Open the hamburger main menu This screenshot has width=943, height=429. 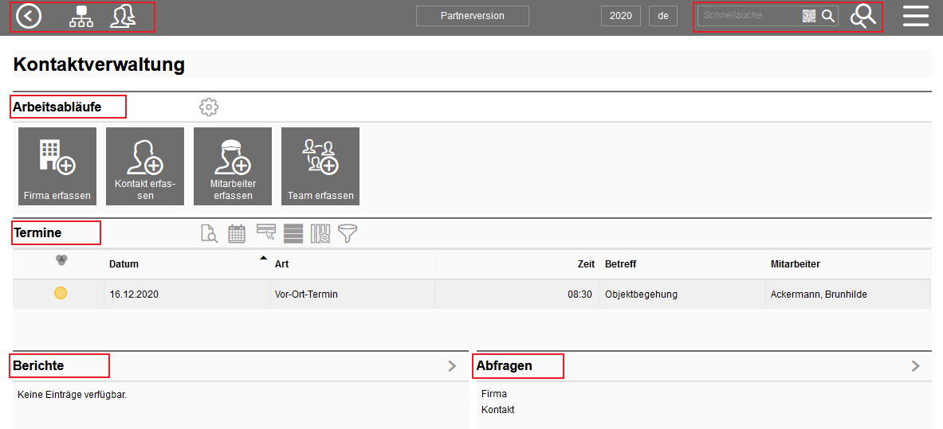pyautogui.click(x=915, y=16)
